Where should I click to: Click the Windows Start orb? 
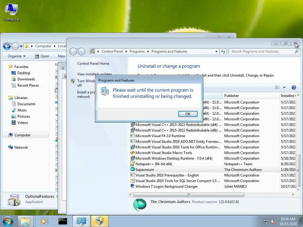[8, 221]
